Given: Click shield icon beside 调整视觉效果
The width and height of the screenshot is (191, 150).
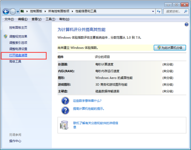Looking at the screenshot, I should click(5, 36).
